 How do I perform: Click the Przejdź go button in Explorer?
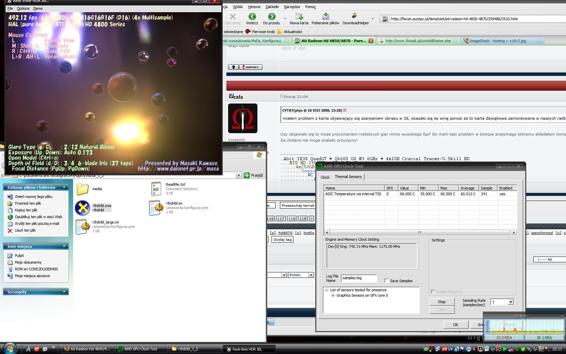(253, 175)
